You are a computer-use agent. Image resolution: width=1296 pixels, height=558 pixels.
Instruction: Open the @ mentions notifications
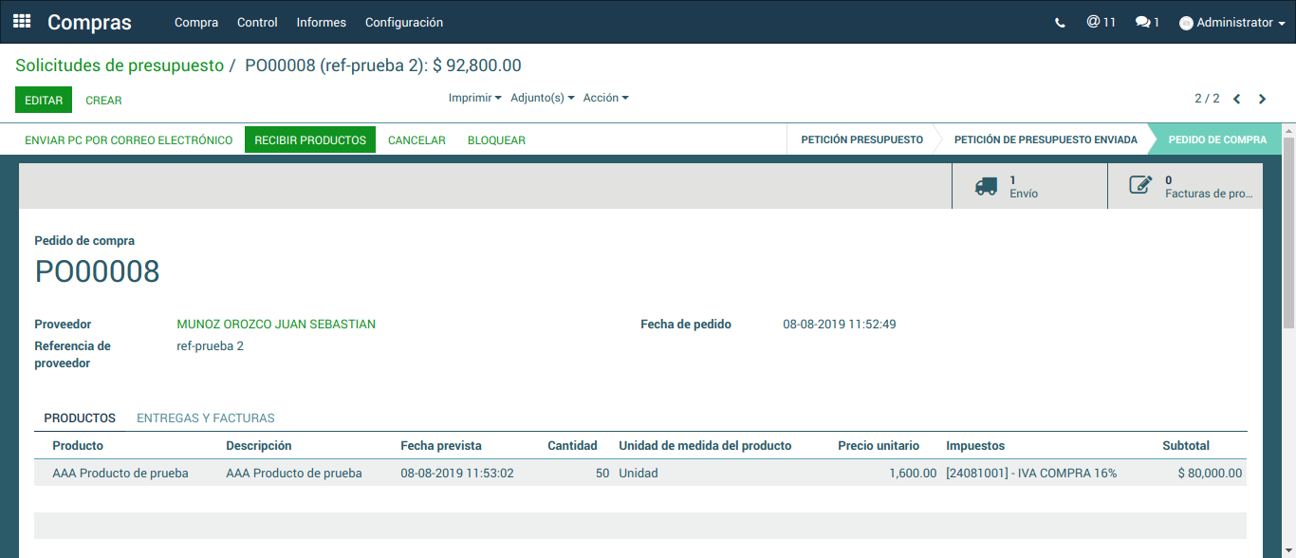tap(1101, 22)
